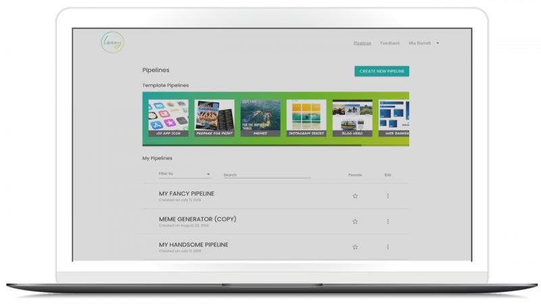Open the Blog Hero template
Screen dimensions: 541x304
[352, 118]
